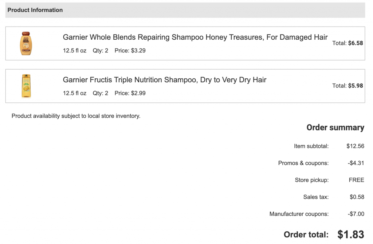This screenshot has height=244, width=373.
Task: Open Garnier Whole Blends Repairing Shampoo title
Action: coord(195,37)
